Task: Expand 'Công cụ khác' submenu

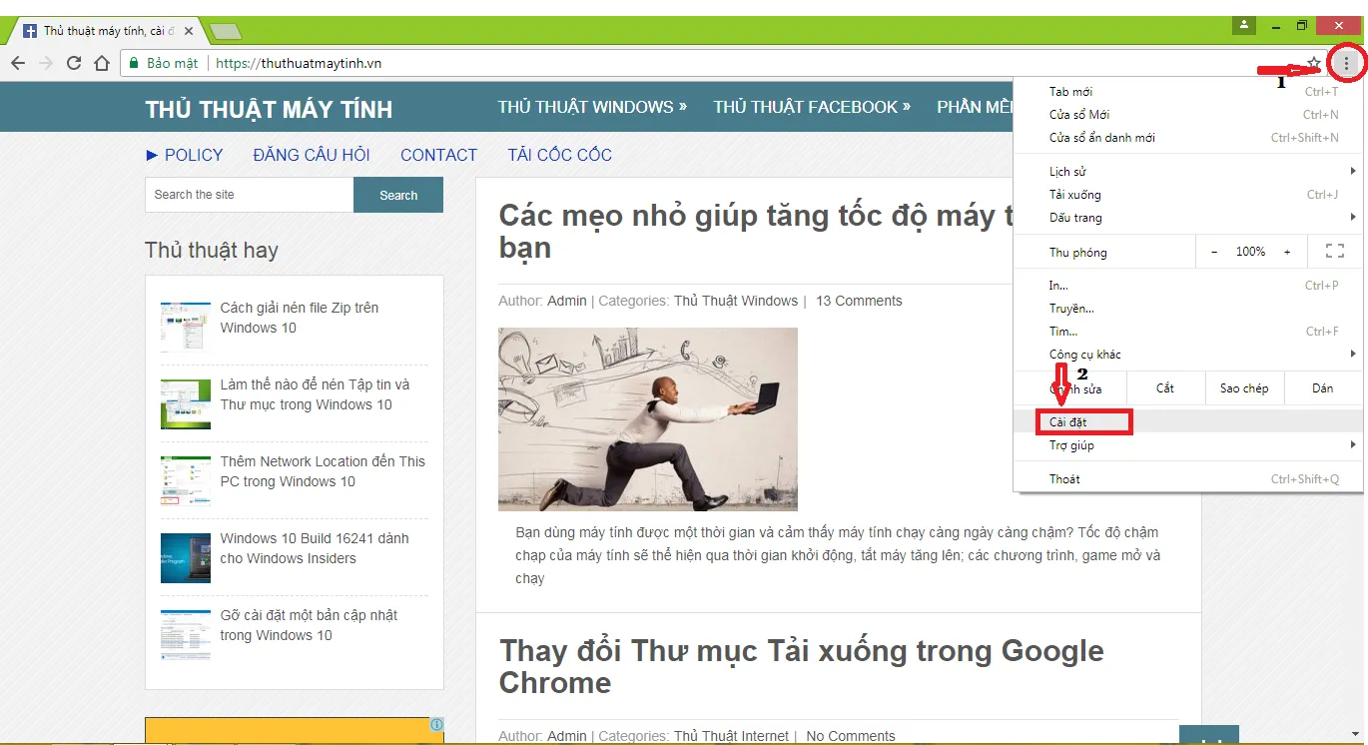Action: tap(1188, 355)
